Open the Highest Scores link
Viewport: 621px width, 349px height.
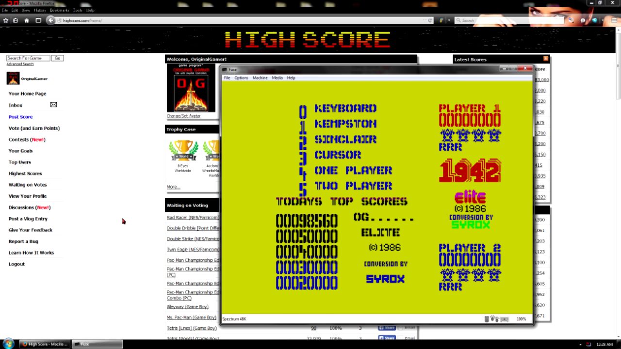pyautogui.click(x=25, y=174)
